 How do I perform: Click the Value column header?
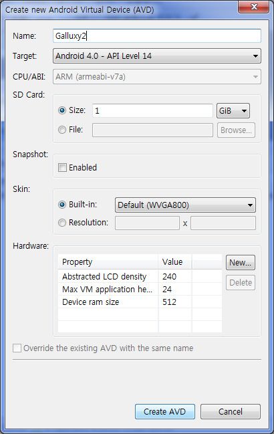click(175, 262)
